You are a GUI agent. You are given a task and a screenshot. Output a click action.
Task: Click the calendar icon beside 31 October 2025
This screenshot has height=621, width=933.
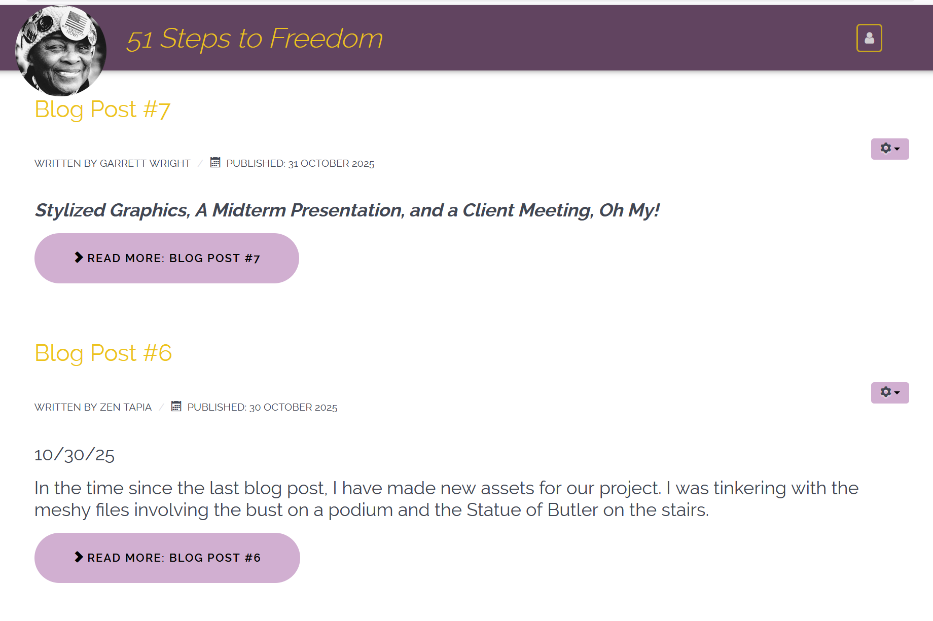(216, 163)
